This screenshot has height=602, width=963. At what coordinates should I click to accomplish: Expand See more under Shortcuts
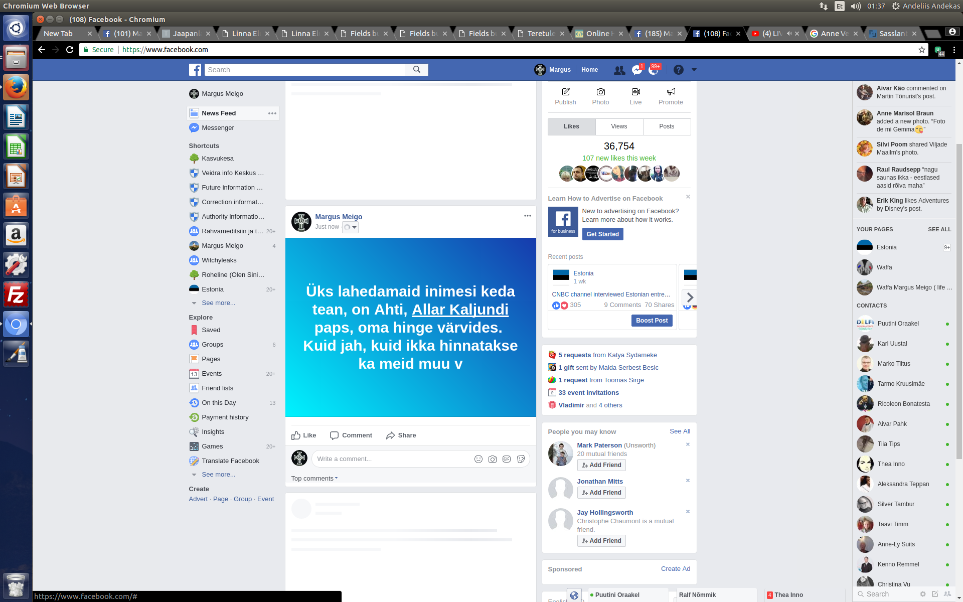pyautogui.click(x=218, y=303)
